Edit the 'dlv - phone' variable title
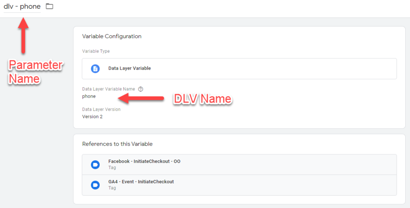 click(x=22, y=6)
